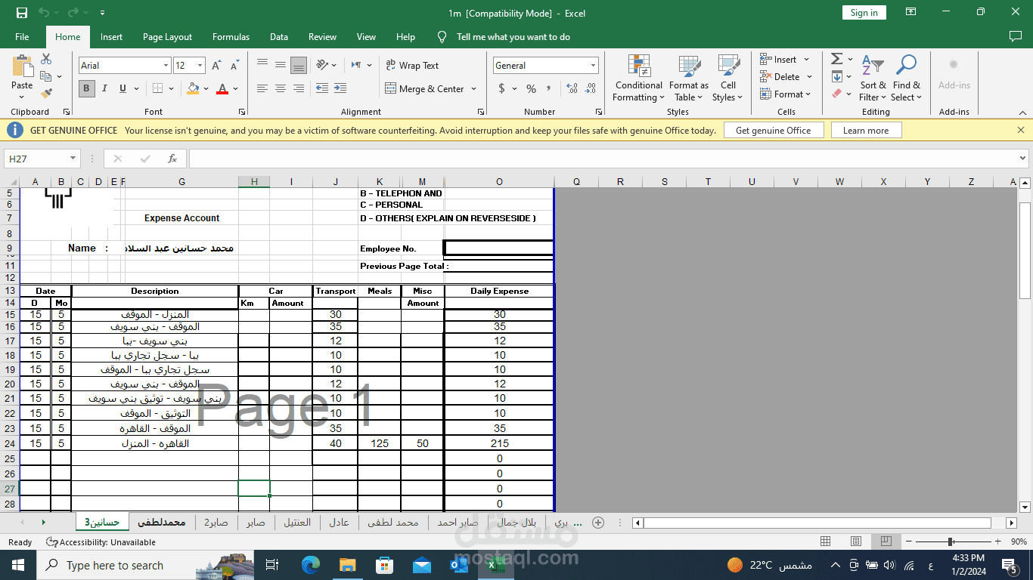Click the red Font Color A
This screenshot has width=1033, height=580.
tap(222, 88)
